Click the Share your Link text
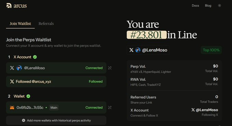The width and height of the screenshot is (232, 126). tap(141, 102)
